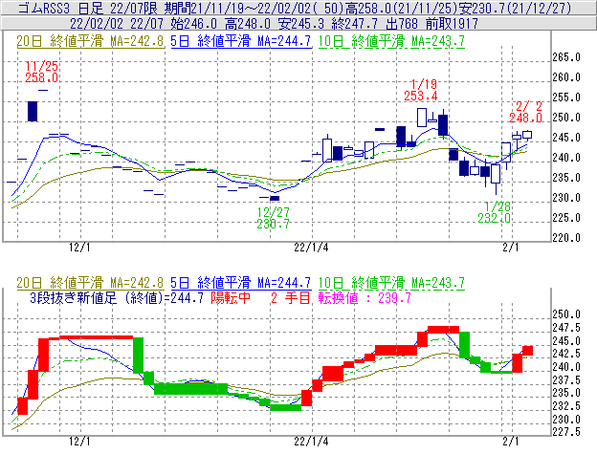Click the 227.5 lower chart axis label
Screen dimensions: 597x454
click(566, 432)
